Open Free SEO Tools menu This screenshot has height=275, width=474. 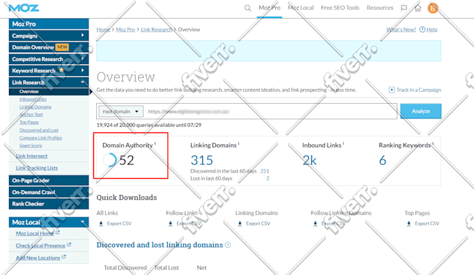tap(340, 8)
